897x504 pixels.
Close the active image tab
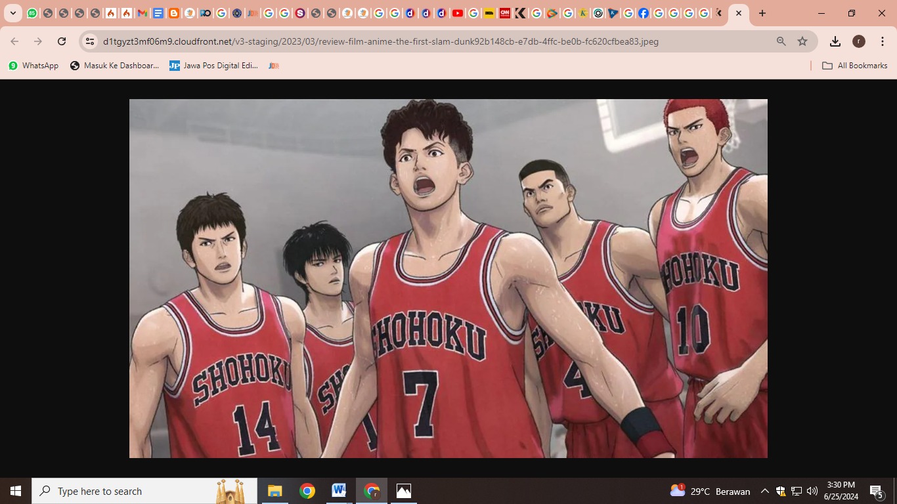click(739, 13)
